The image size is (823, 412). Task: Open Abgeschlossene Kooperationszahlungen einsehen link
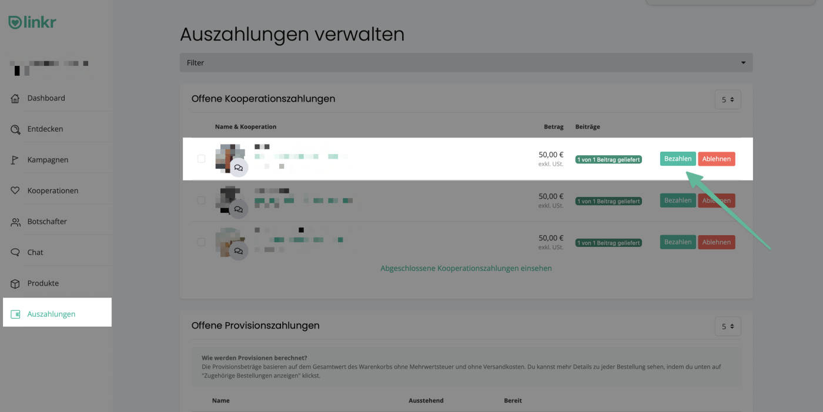466,268
